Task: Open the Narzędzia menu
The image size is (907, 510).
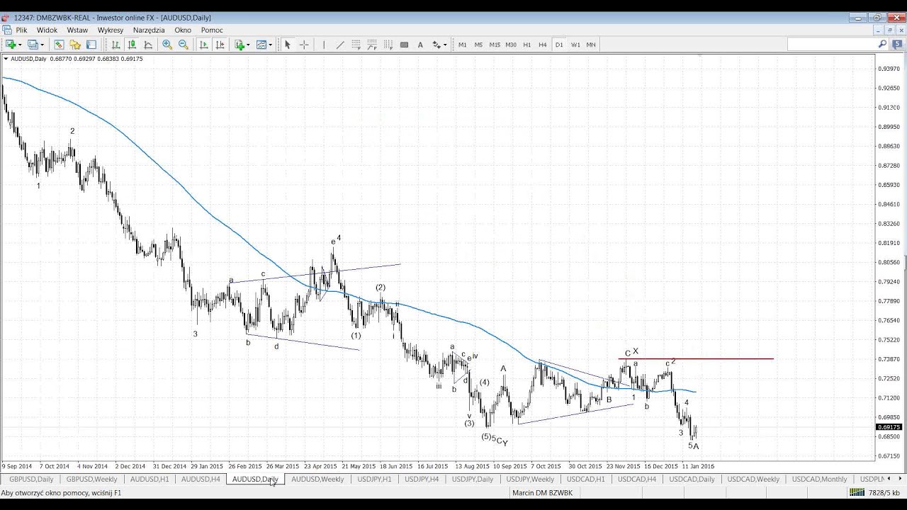Action: [149, 30]
